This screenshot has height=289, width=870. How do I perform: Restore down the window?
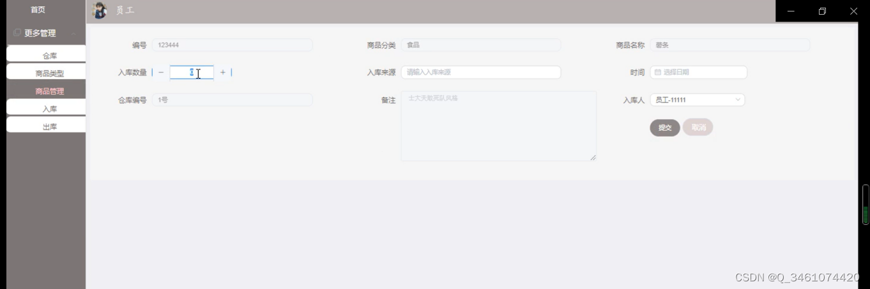[822, 11]
